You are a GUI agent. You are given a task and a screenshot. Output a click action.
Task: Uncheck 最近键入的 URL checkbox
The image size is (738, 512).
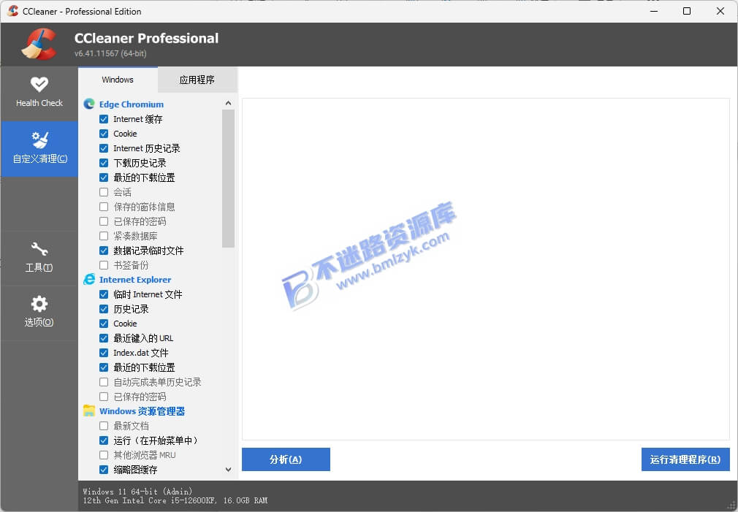104,338
